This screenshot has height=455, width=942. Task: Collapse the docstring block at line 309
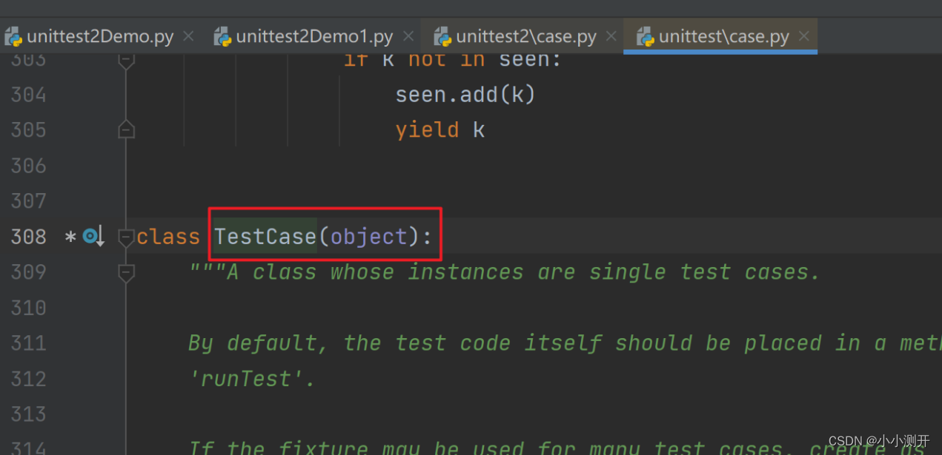click(x=126, y=272)
